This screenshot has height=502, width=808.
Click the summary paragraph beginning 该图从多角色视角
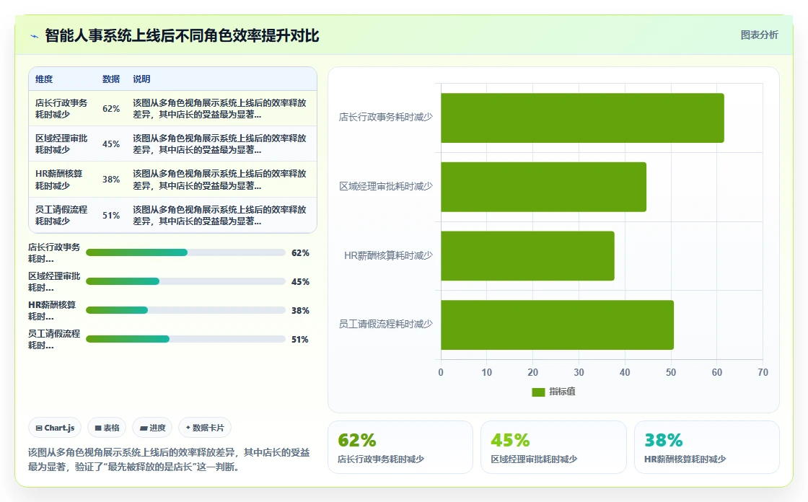tap(169, 459)
